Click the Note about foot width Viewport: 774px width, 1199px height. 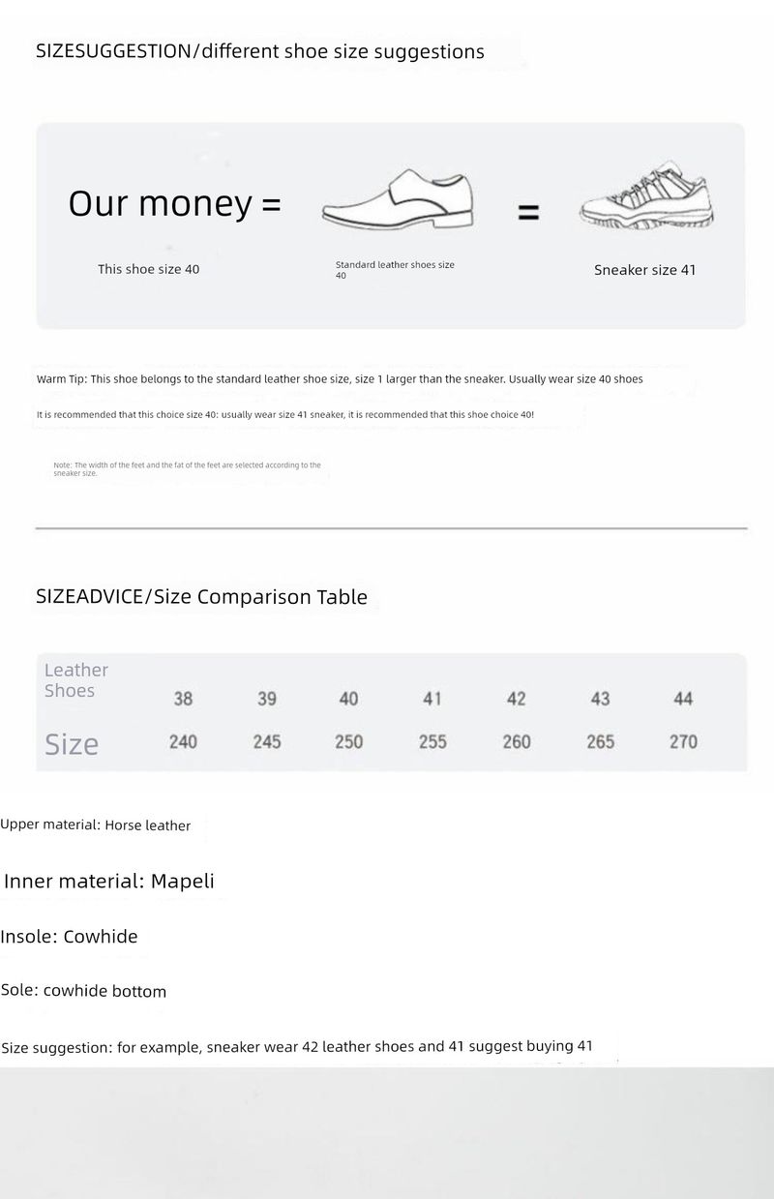tap(187, 468)
